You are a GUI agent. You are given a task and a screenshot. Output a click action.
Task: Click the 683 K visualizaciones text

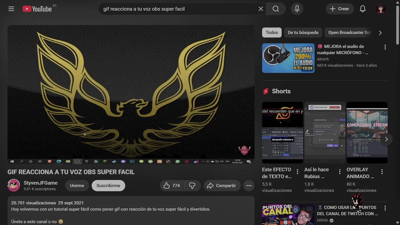pyautogui.click(x=335, y=65)
